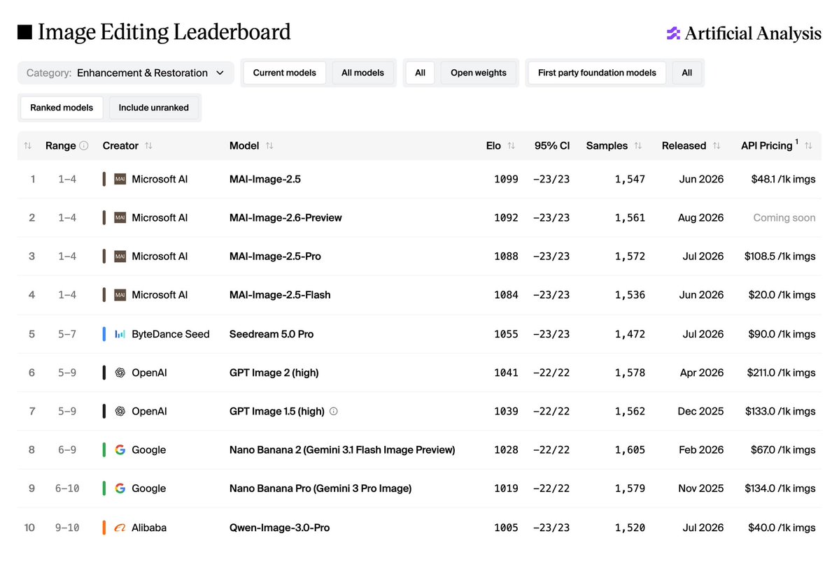Viewport: 839px width, 564px height.
Task: Open the MAI-Image-2.5-Pro model link
Action: 275,256
